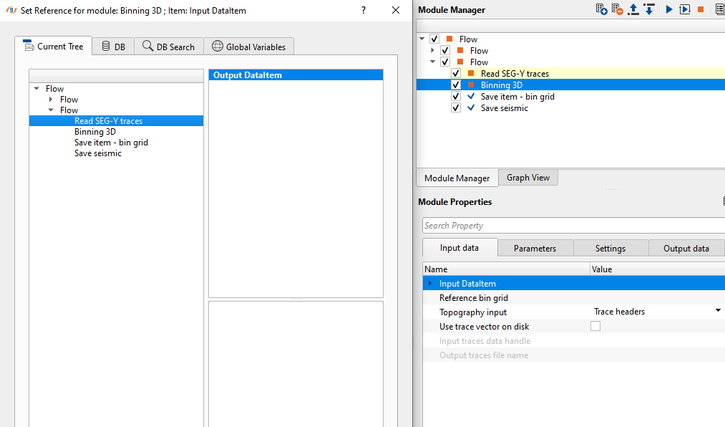Enable Use trace vector on disk checkbox
The width and height of the screenshot is (725, 427).
595,327
